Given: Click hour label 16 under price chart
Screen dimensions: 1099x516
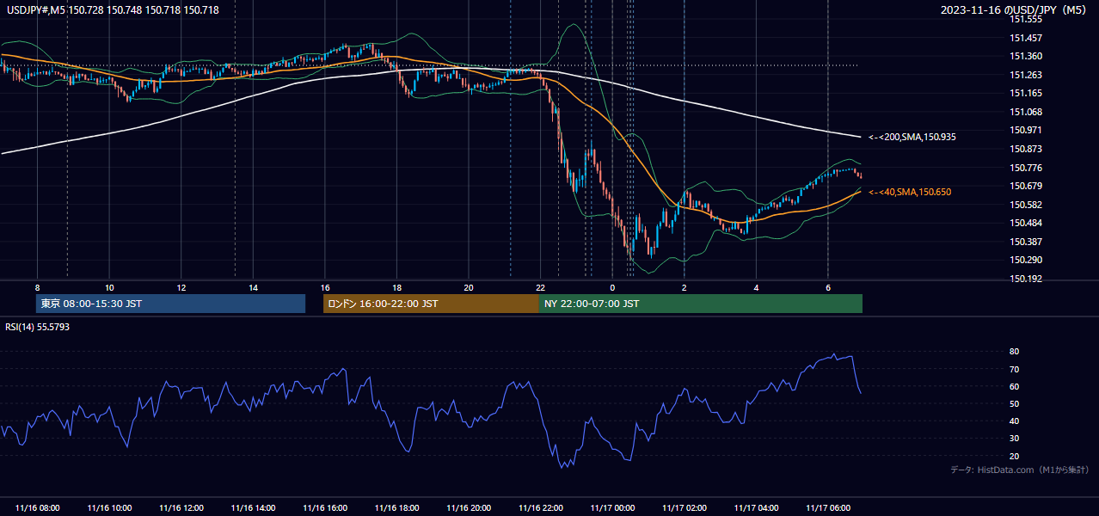Looking at the screenshot, I should tap(325, 287).
